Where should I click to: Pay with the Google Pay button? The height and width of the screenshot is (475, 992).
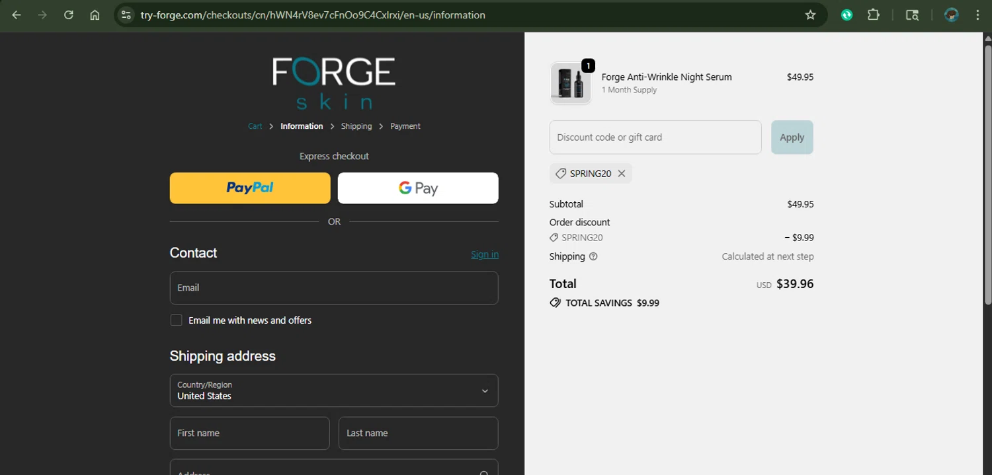click(x=418, y=188)
